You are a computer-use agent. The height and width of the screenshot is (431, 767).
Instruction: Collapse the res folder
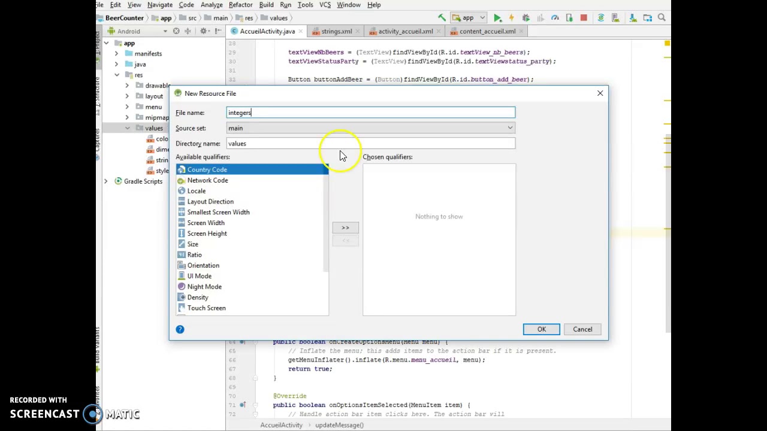116,75
